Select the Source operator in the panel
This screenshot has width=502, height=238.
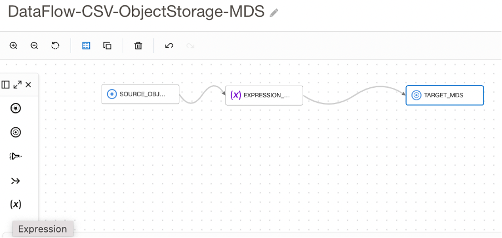tap(16, 108)
